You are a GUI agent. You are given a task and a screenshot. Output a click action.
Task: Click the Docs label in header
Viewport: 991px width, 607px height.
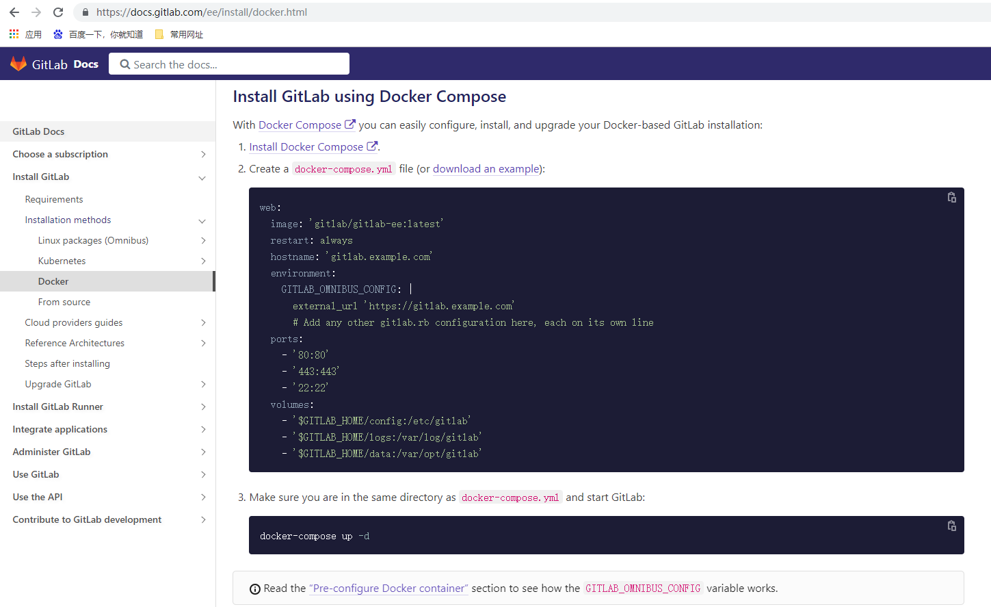tap(86, 64)
